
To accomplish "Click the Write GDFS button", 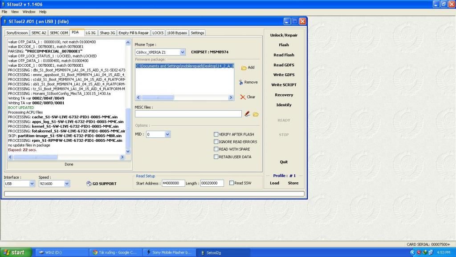I will pos(284,75).
